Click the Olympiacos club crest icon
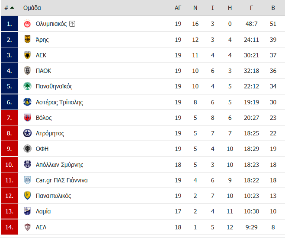Viewport: 285px width, 238px height. tap(27, 24)
